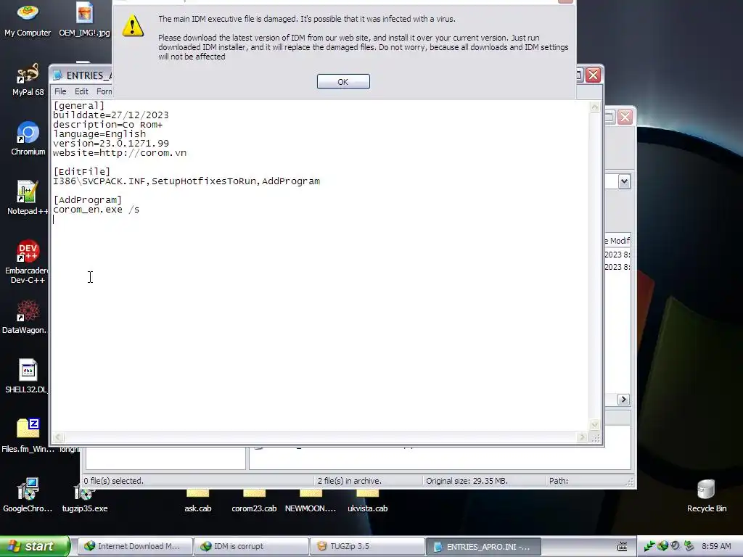
Task: Click OK in the IDM damaged-file dialog
Action: [343, 81]
